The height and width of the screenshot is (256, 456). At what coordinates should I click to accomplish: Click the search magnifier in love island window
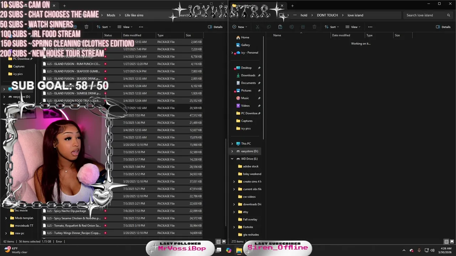[x=449, y=15]
